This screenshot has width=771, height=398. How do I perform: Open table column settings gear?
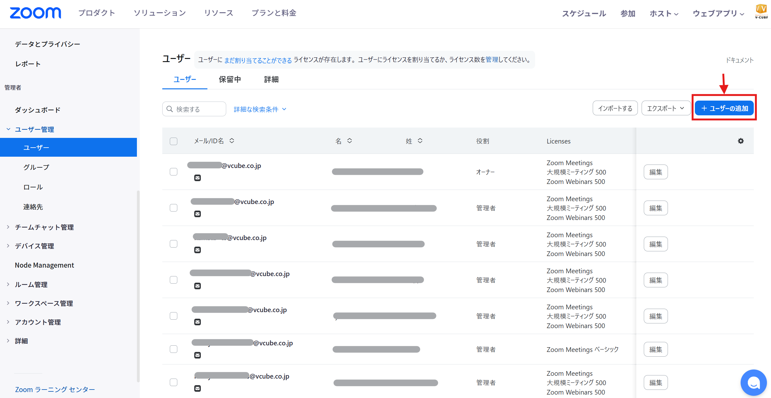point(741,141)
